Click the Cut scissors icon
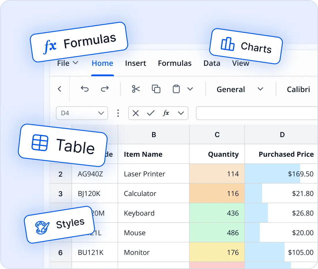This screenshot has width=318, height=269. pos(135,89)
